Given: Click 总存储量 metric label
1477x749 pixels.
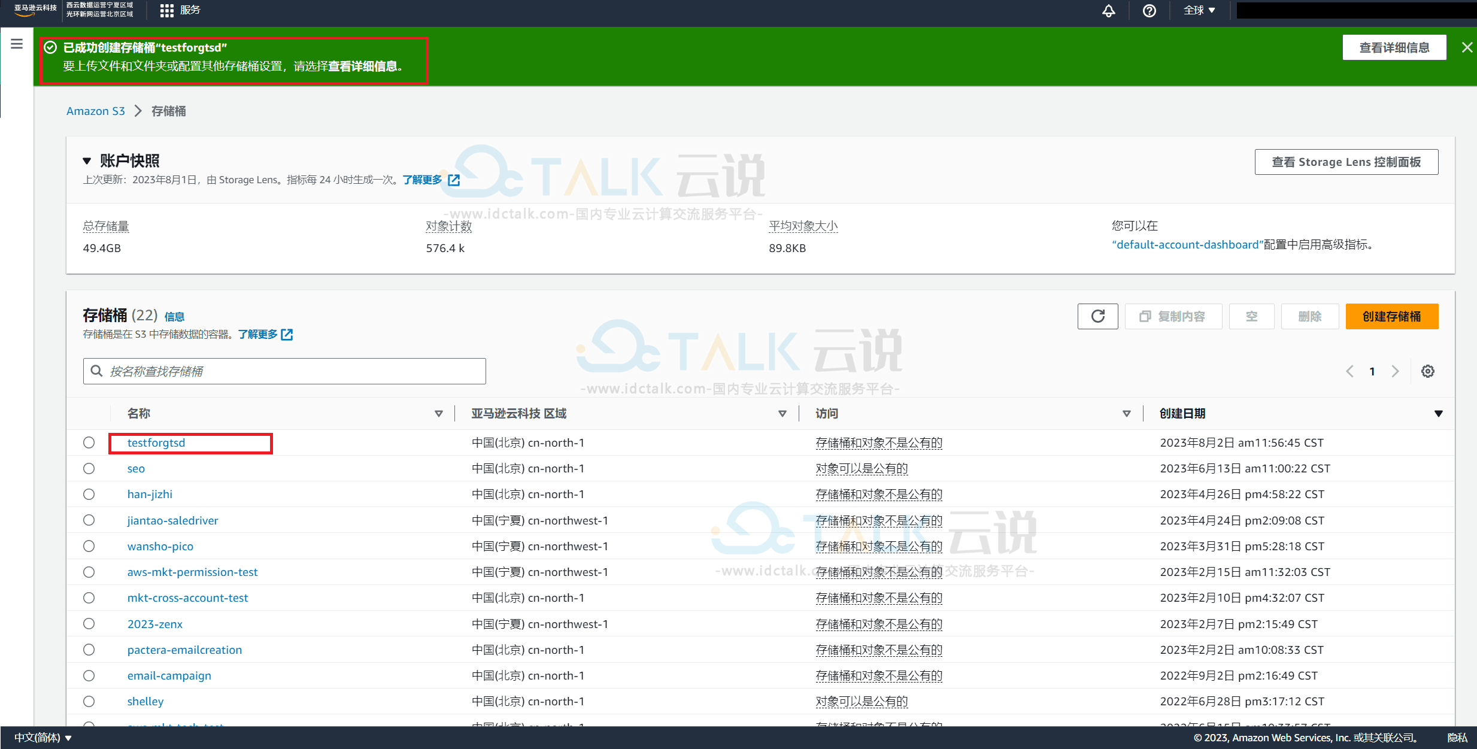Looking at the screenshot, I should click(106, 226).
